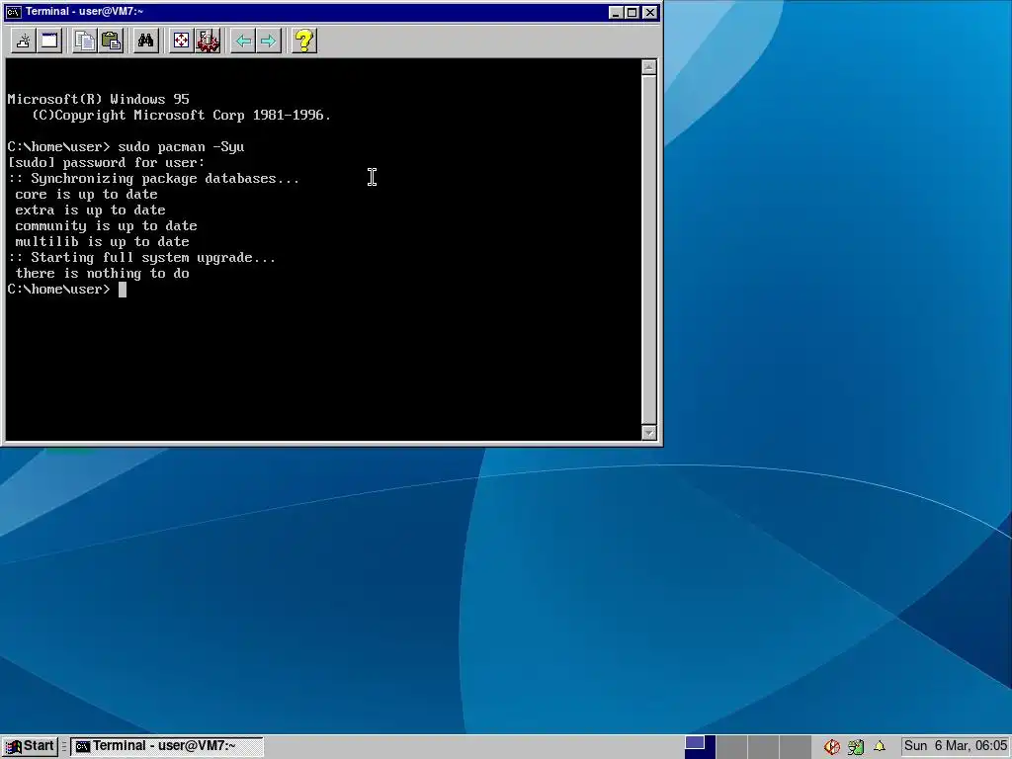Open Help with the yellow question mark
The image size is (1012, 759).
pyautogui.click(x=304, y=42)
